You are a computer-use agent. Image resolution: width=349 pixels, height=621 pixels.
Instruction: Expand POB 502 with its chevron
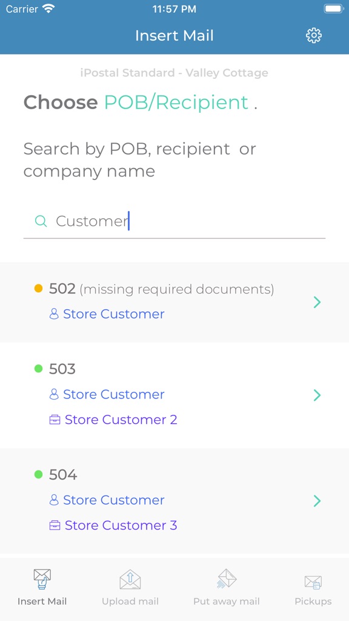point(317,301)
